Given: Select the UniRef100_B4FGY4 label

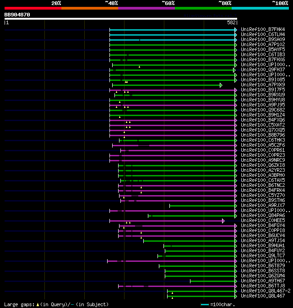Looking at the screenshot, I should tap(263, 226).
